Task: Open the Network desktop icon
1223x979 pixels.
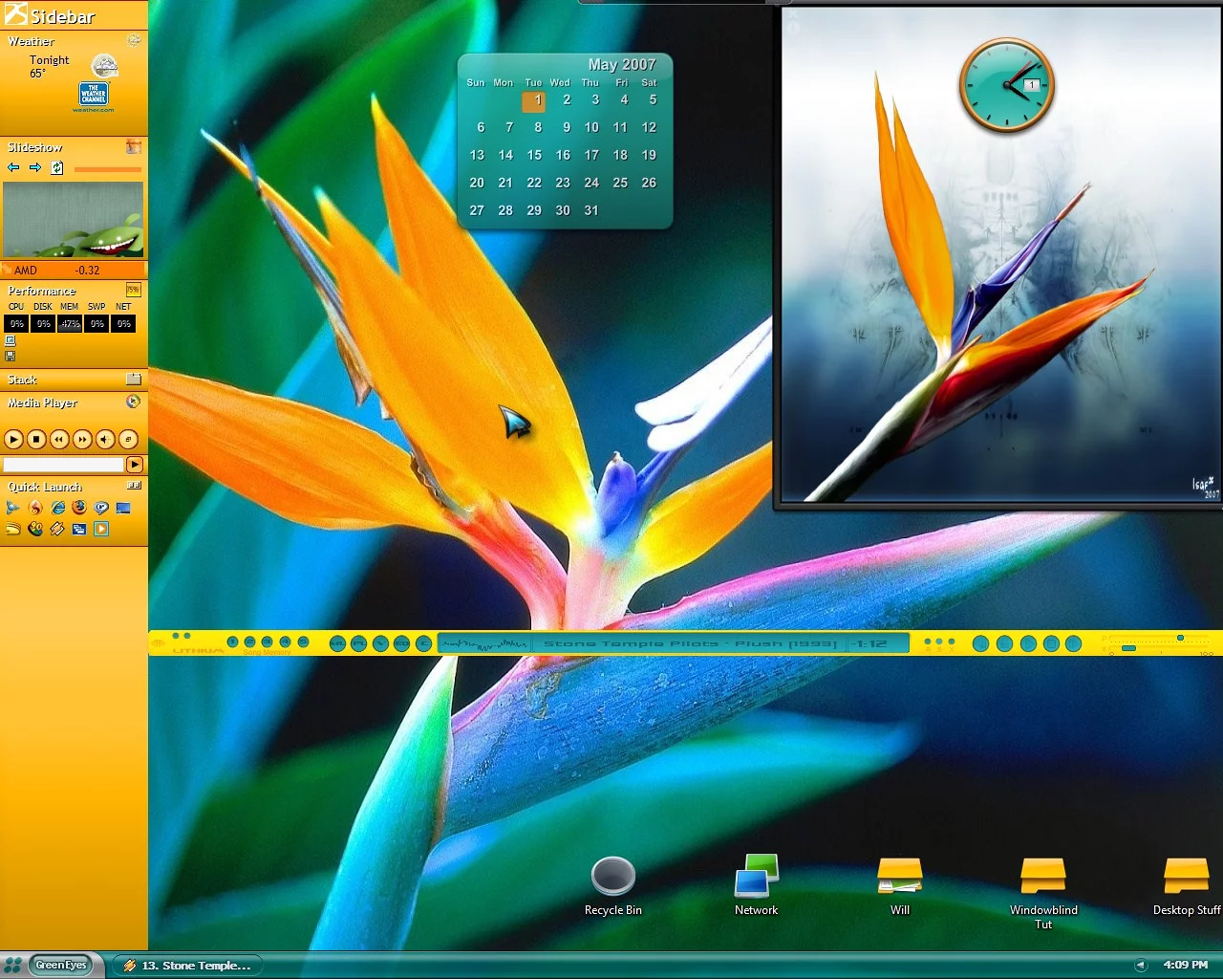Action: click(x=756, y=876)
